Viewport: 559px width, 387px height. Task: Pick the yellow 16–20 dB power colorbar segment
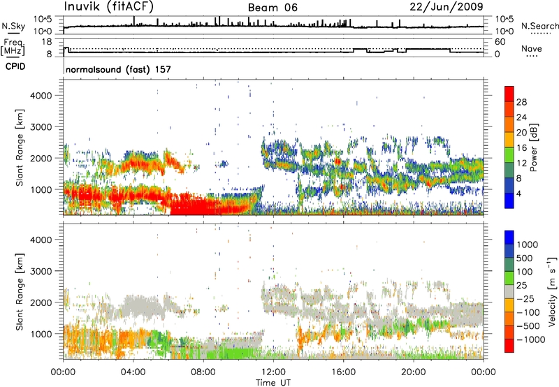pos(509,140)
